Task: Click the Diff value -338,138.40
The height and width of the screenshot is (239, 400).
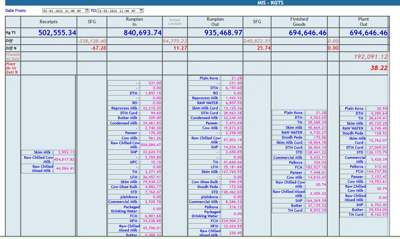Action: pyautogui.click(x=92, y=41)
